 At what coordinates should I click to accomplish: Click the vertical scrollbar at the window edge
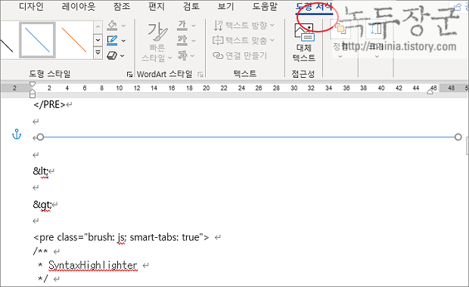[467, 147]
